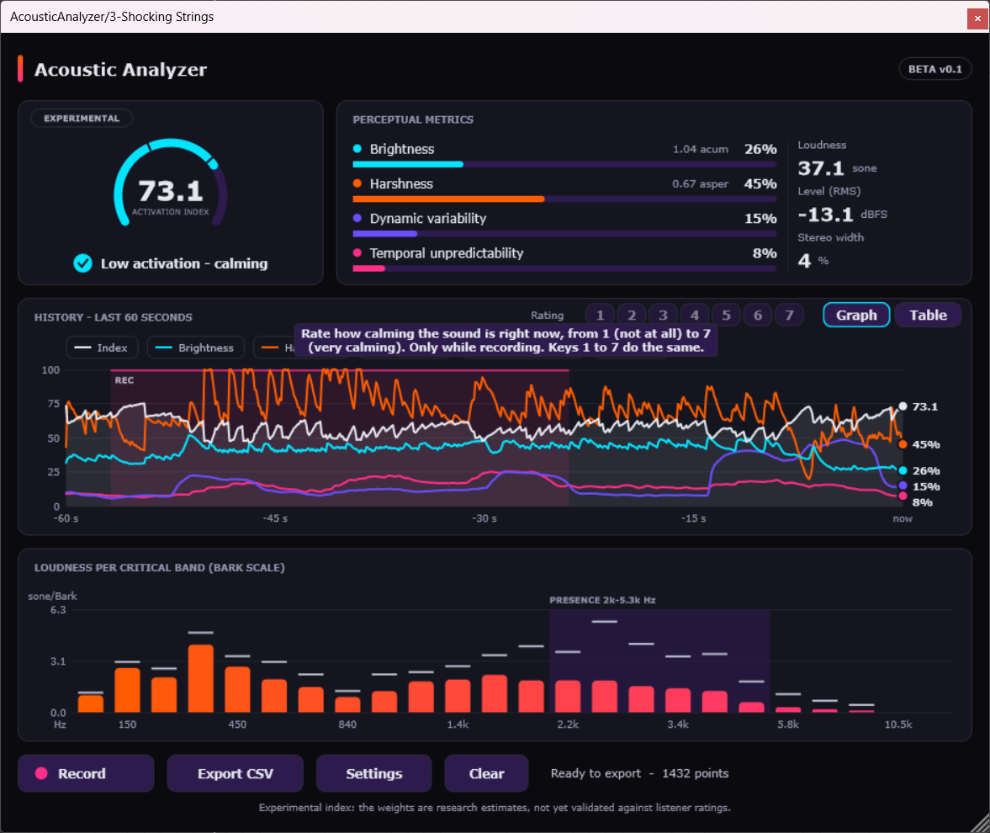This screenshot has height=833, width=990.
Task: Click the 'PERCEPTUAL METRICS' heading
Action: [x=413, y=120]
